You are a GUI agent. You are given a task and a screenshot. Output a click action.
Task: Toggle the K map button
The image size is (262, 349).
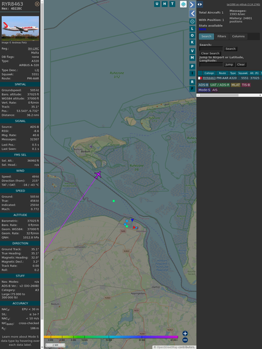click(192, 42)
